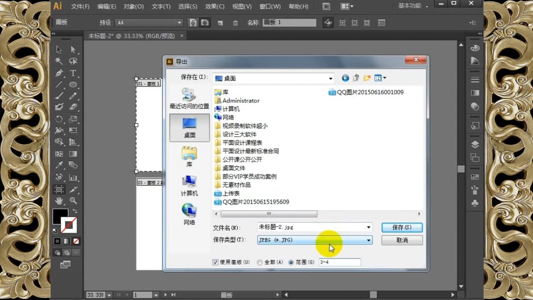Viewport: 533px width, 300px height.
Task: Select the Artboard tool
Action: click(x=59, y=189)
